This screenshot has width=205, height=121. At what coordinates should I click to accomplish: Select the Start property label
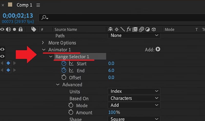coord(81,64)
